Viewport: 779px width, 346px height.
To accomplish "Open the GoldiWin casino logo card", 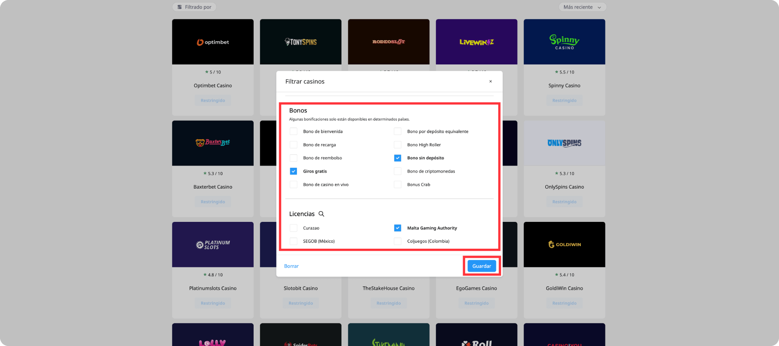I will click(564, 245).
